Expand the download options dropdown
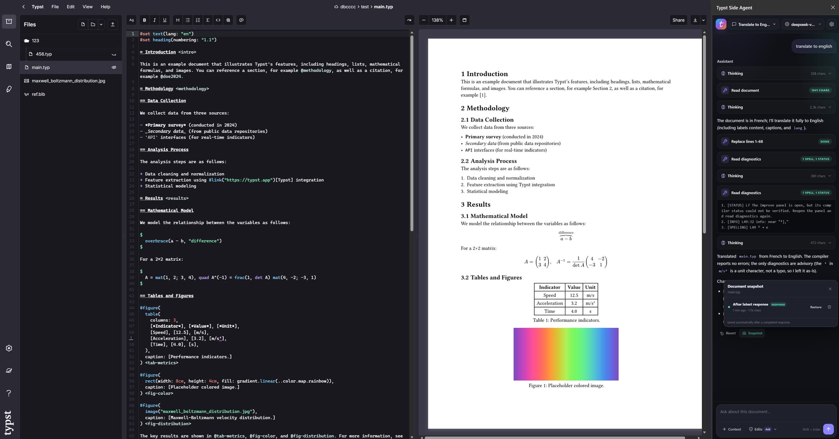The height and width of the screenshot is (439, 839). [703, 20]
